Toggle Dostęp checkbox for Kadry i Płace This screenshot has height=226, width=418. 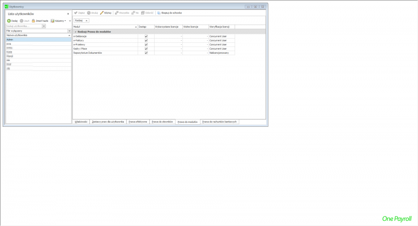tap(146, 49)
